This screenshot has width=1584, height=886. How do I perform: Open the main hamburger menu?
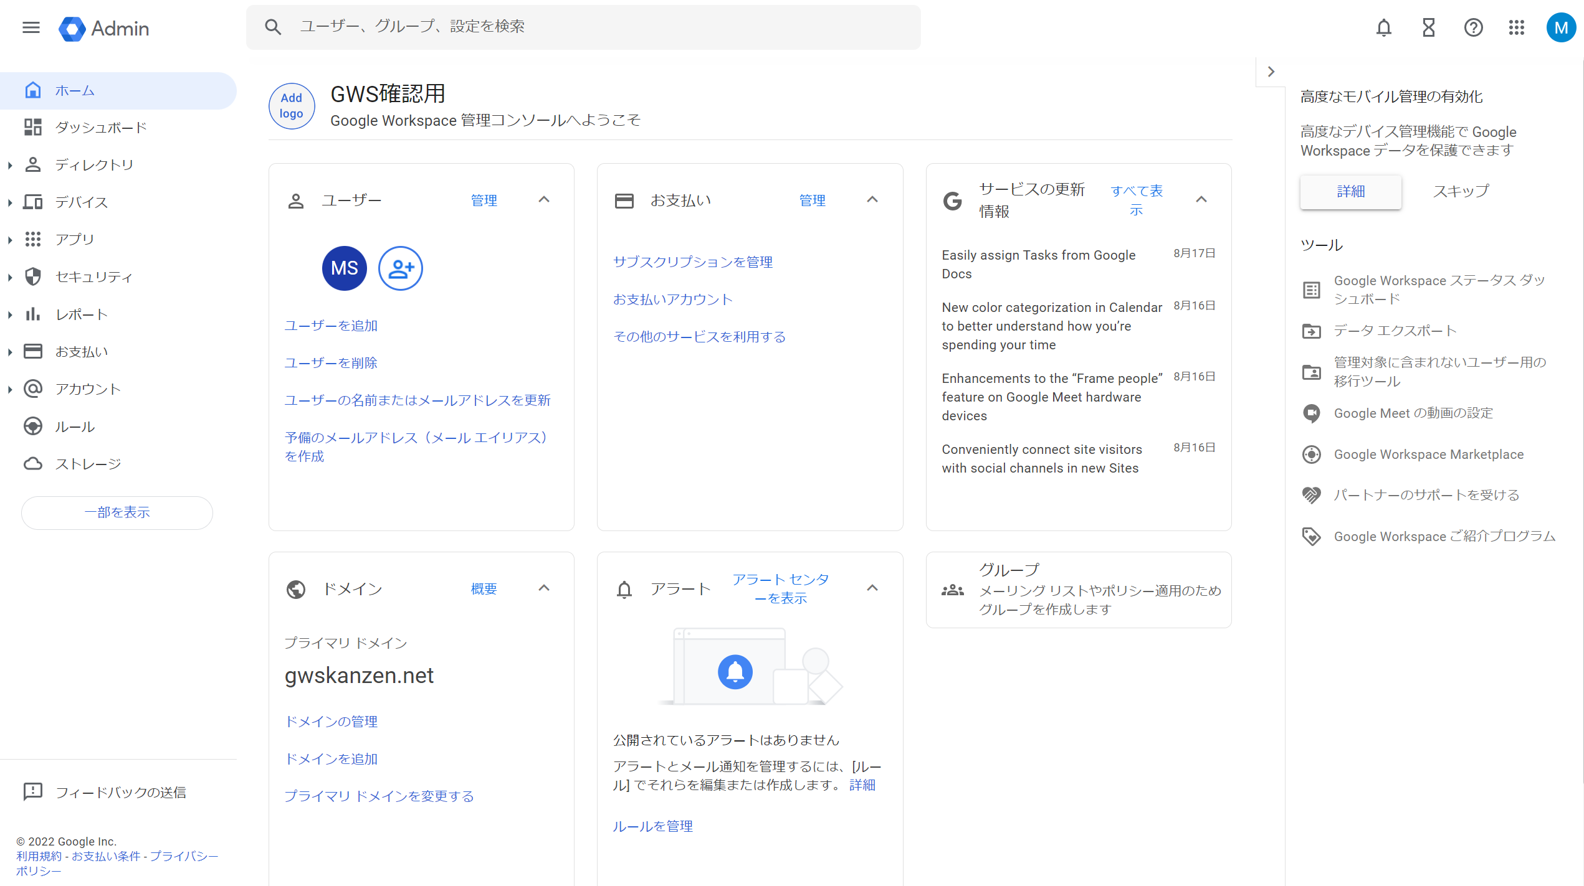tap(31, 27)
